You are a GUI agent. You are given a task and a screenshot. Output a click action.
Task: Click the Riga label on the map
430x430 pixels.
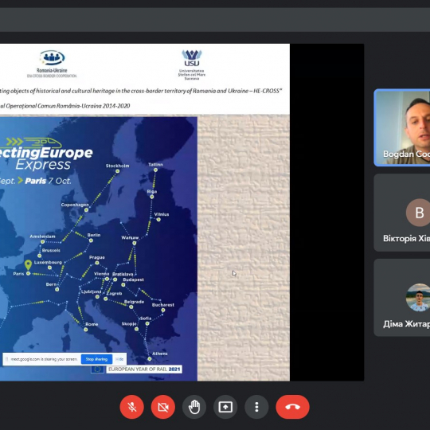click(x=152, y=191)
